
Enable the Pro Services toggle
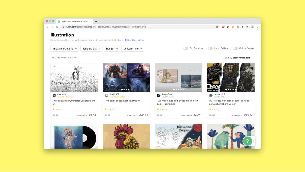click(x=186, y=48)
